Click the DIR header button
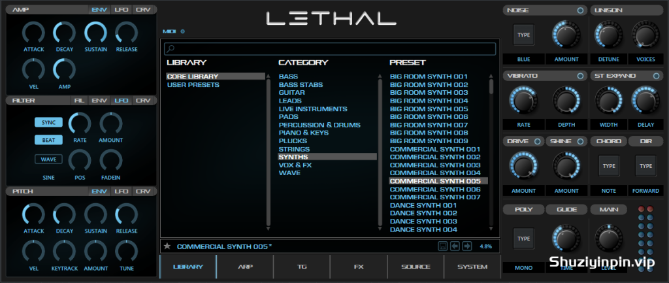 tap(646, 141)
